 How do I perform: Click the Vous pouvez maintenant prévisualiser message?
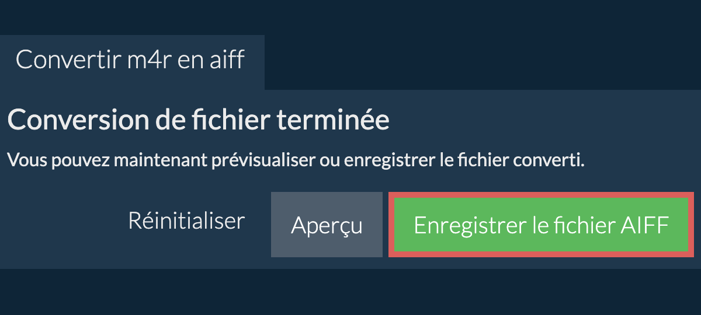pyautogui.click(x=296, y=160)
